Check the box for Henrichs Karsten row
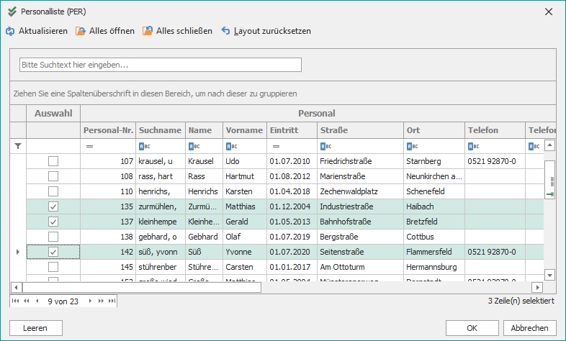The image size is (566, 341). [53, 191]
